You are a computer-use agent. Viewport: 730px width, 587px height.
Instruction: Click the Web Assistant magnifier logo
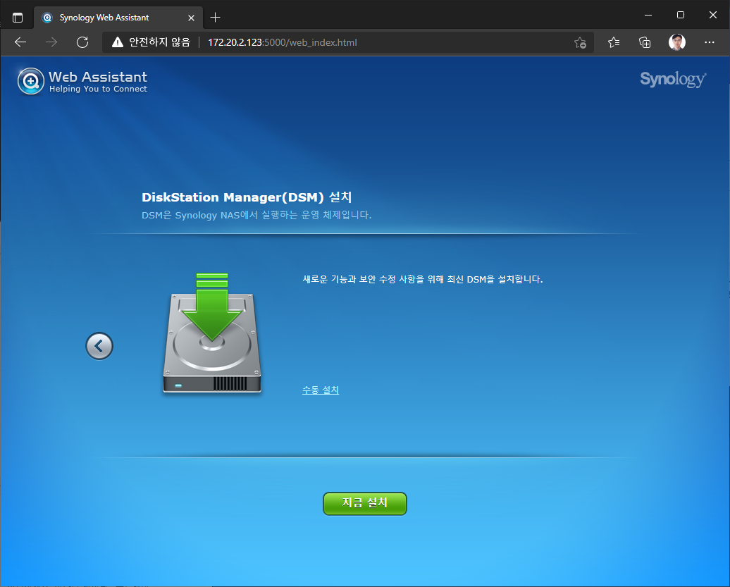[31, 81]
